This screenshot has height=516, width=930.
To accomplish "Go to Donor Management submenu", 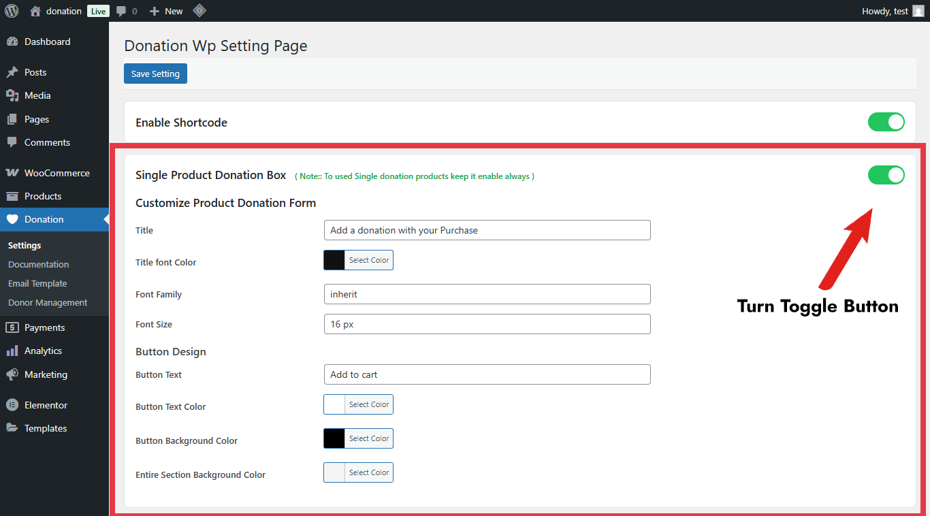I will tap(48, 302).
